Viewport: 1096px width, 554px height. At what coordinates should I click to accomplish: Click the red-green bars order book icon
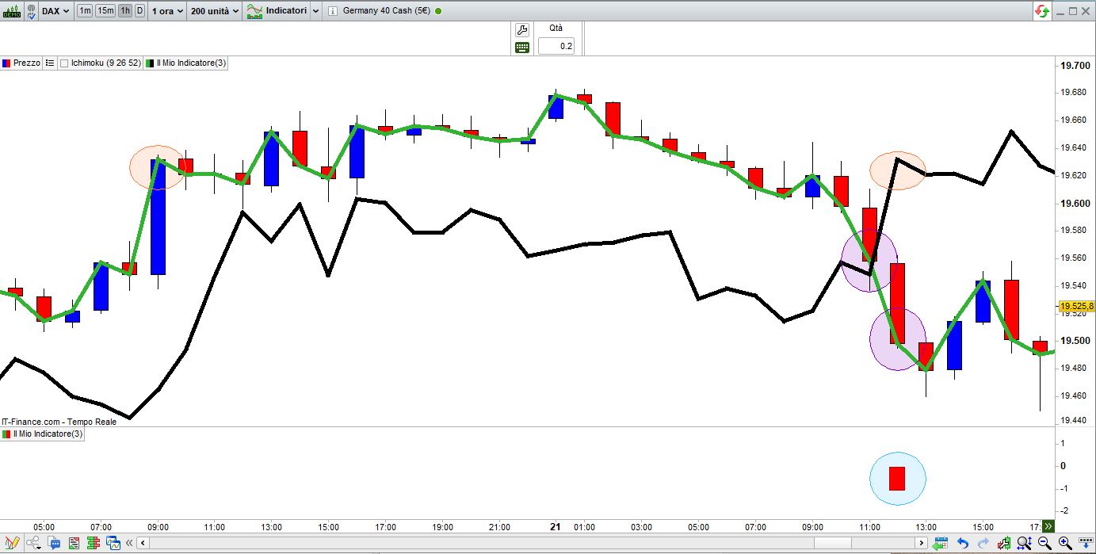[94, 543]
